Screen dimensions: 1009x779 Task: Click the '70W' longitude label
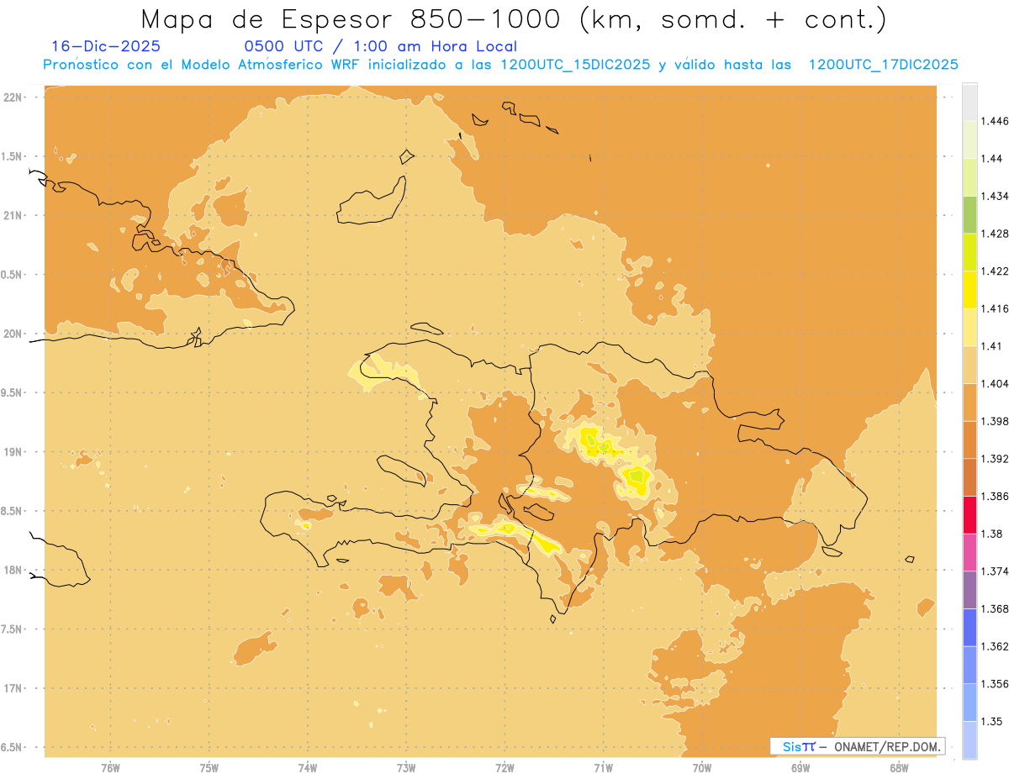[702, 767]
